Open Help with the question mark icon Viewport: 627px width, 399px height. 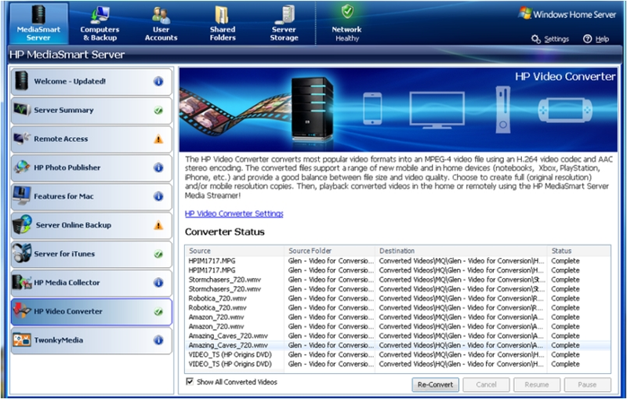[596, 38]
